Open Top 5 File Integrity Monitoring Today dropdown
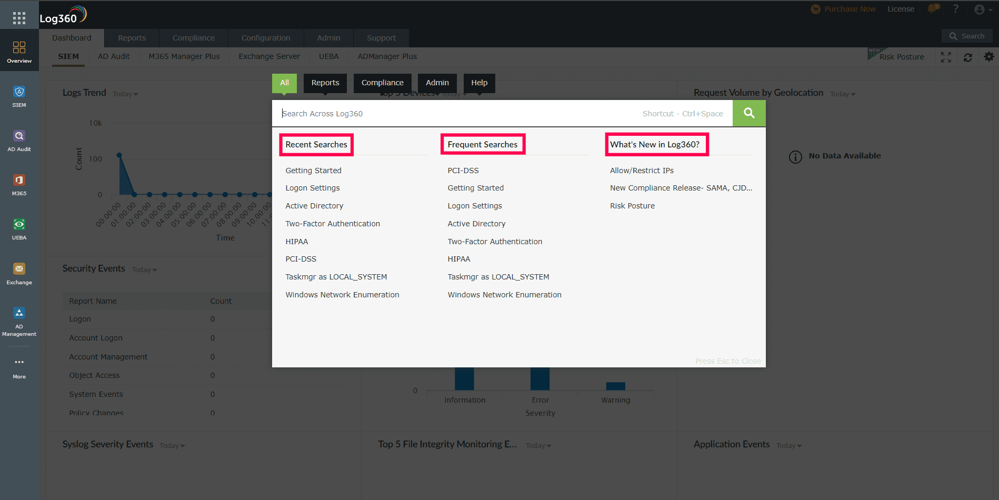Image resolution: width=999 pixels, height=500 pixels. tap(538, 446)
